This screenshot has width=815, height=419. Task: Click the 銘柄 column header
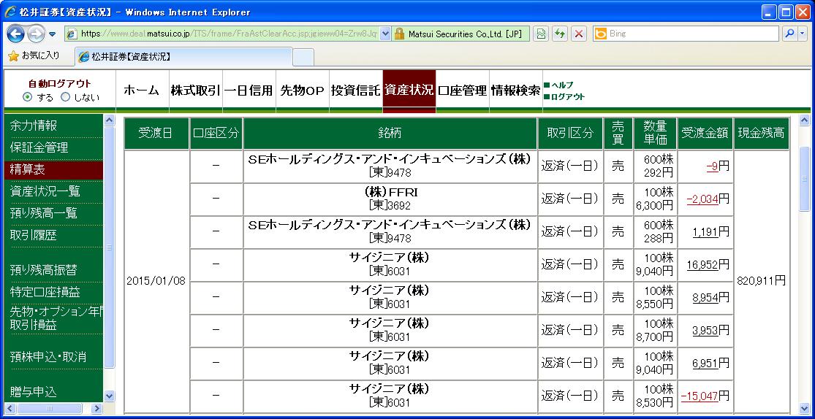click(390, 134)
